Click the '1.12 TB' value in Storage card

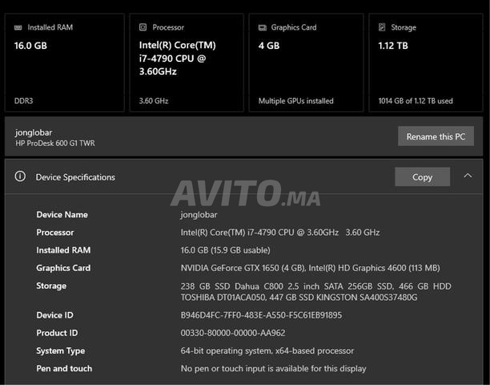tap(393, 46)
